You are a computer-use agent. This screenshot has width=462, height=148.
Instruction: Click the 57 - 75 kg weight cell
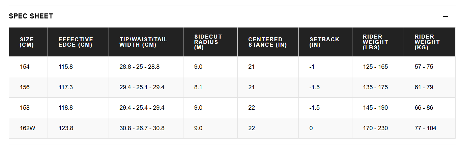pos(424,67)
